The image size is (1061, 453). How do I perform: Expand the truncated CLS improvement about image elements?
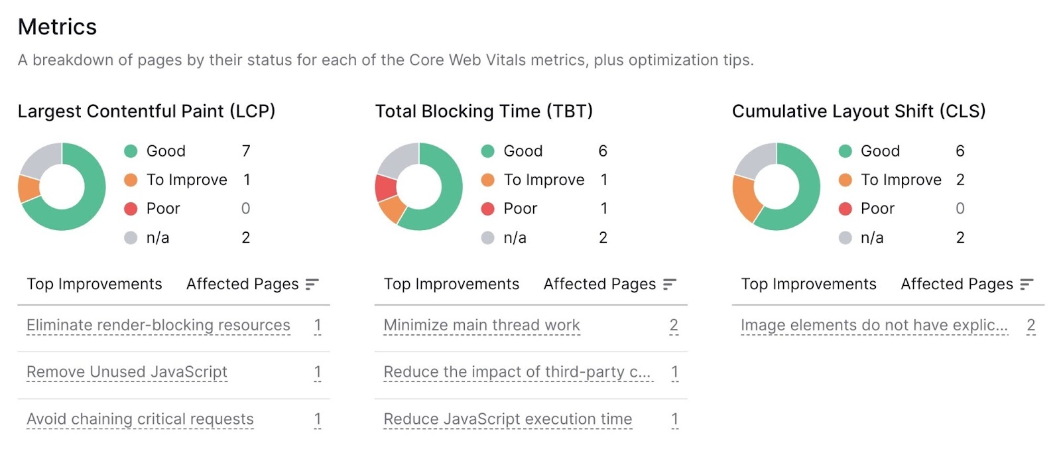point(871,326)
